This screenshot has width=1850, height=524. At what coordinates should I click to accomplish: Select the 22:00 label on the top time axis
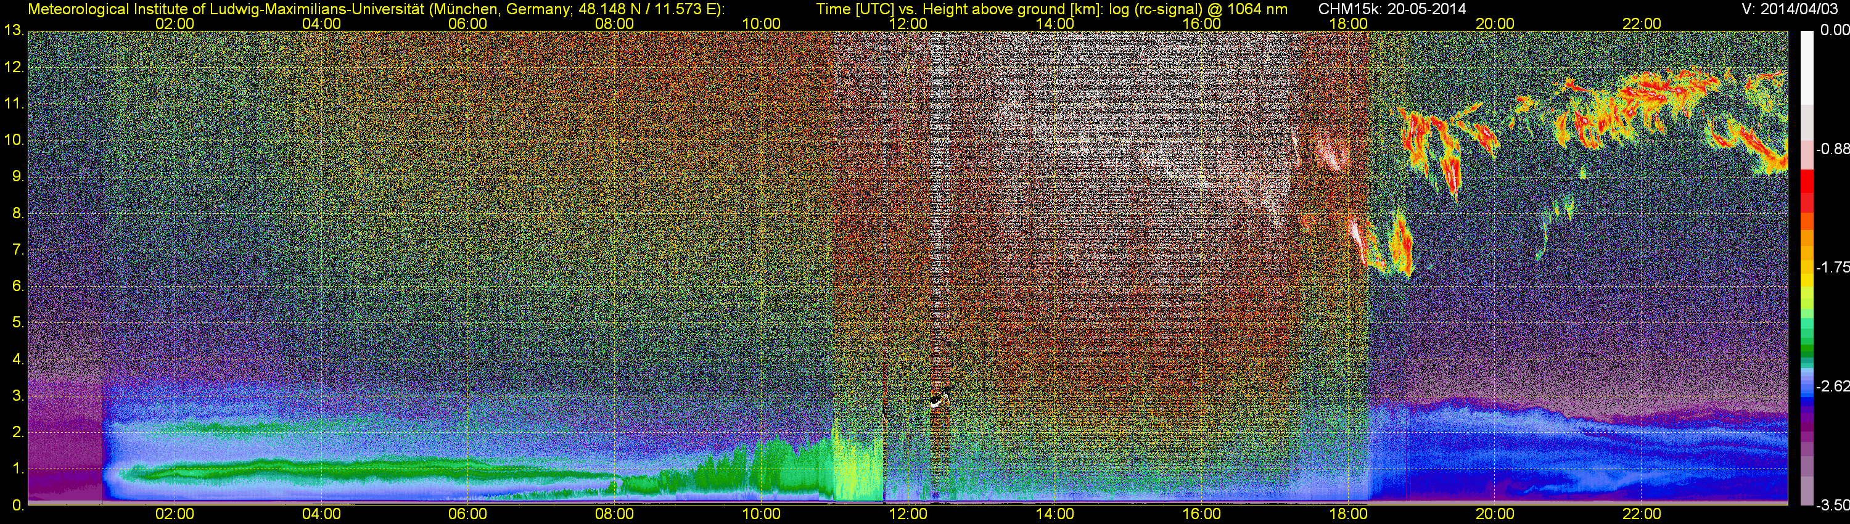click(1642, 23)
